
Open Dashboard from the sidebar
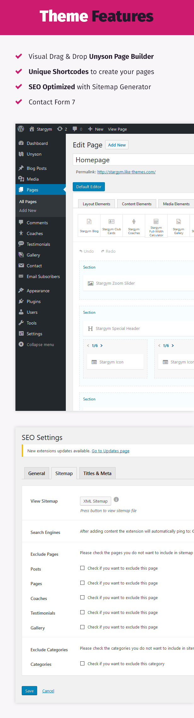click(x=41, y=143)
